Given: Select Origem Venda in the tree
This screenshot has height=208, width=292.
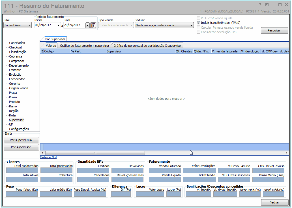Looking at the screenshot, I should tap(19, 88).
